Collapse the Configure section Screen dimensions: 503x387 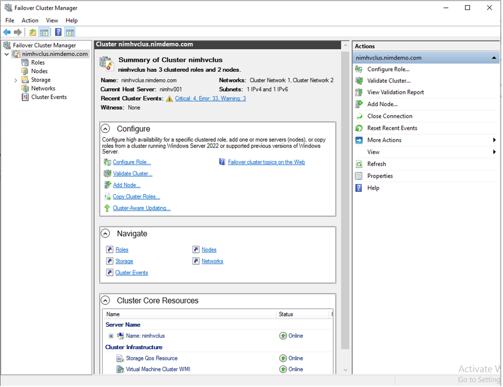(105, 129)
